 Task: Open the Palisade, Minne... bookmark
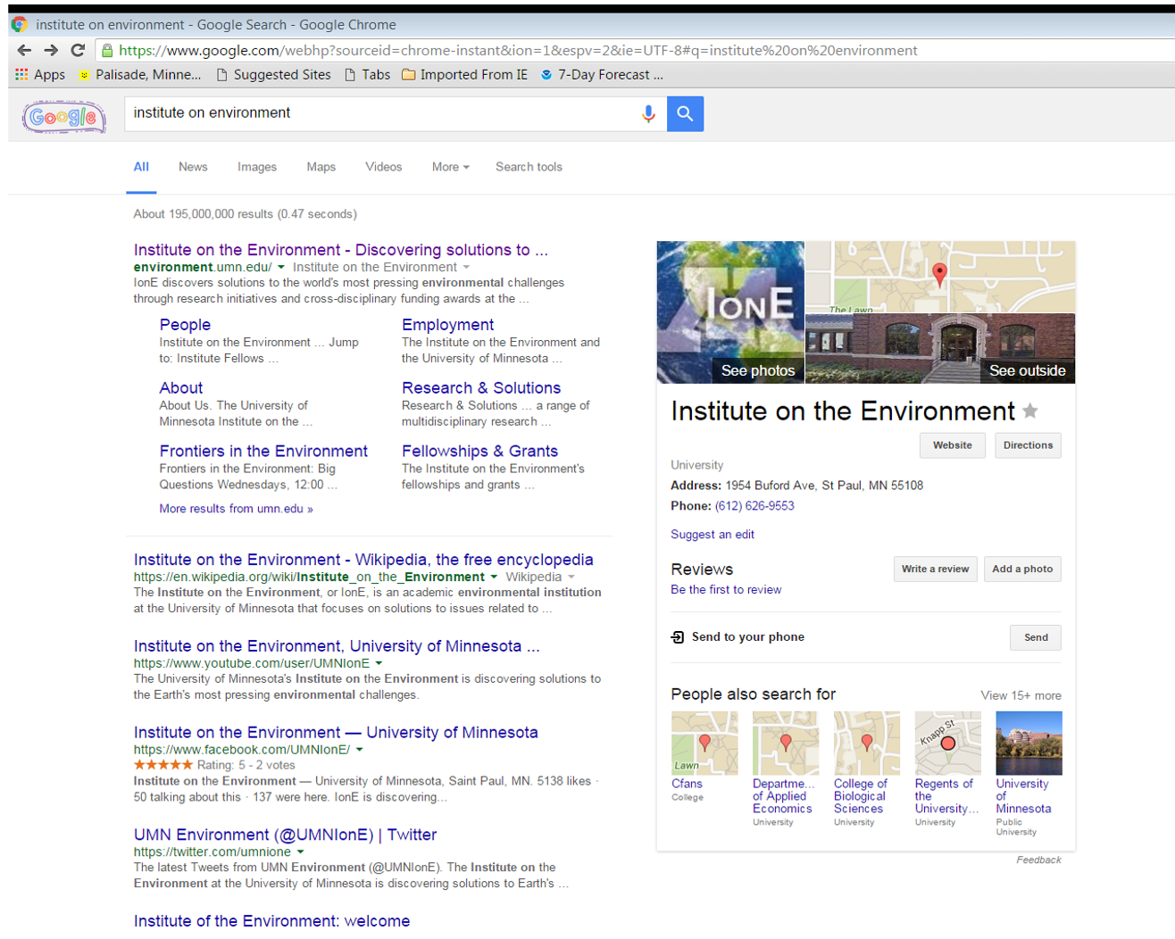pos(140,75)
